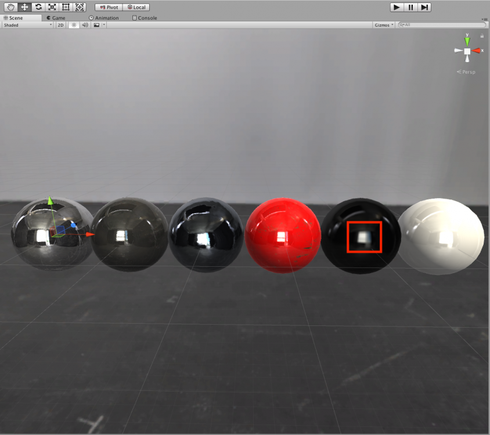Screen dimensions: 490x435
Task: Open the Scene panel options menu
Action: coord(485,19)
